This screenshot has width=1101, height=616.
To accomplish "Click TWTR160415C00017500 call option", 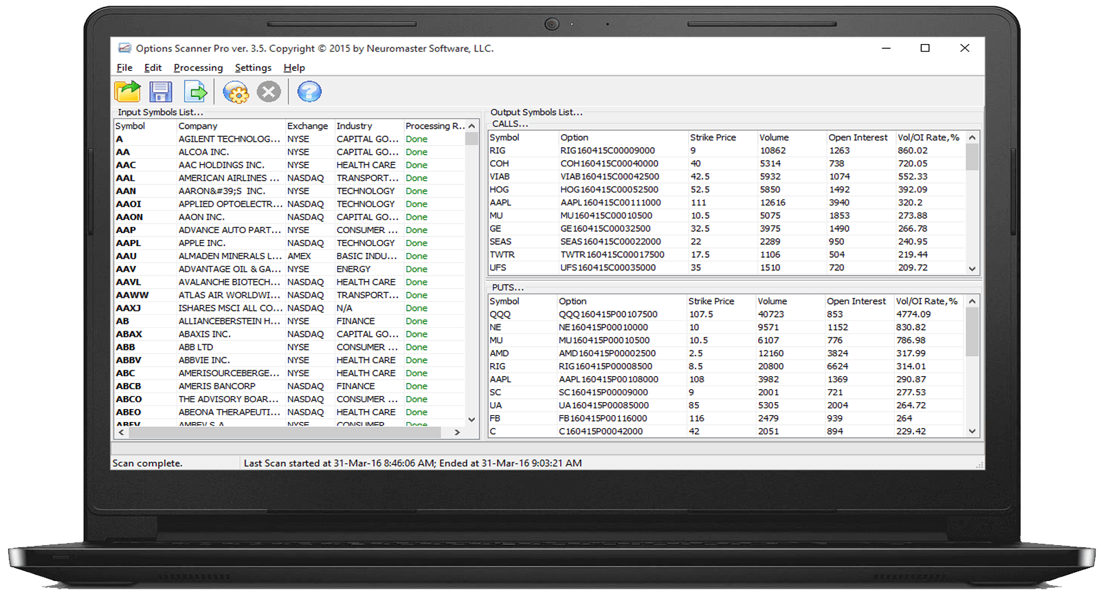I will pos(612,254).
